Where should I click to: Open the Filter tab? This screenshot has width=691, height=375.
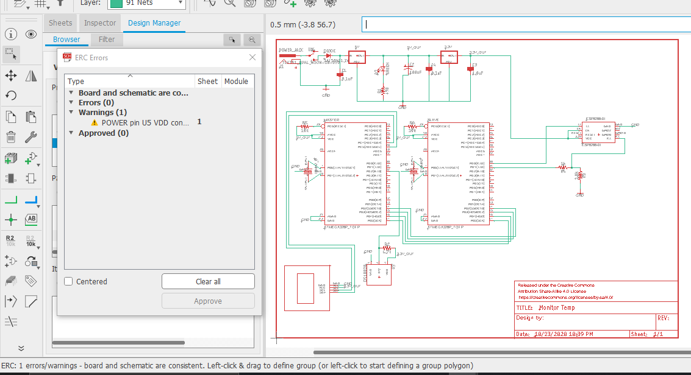click(x=107, y=40)
